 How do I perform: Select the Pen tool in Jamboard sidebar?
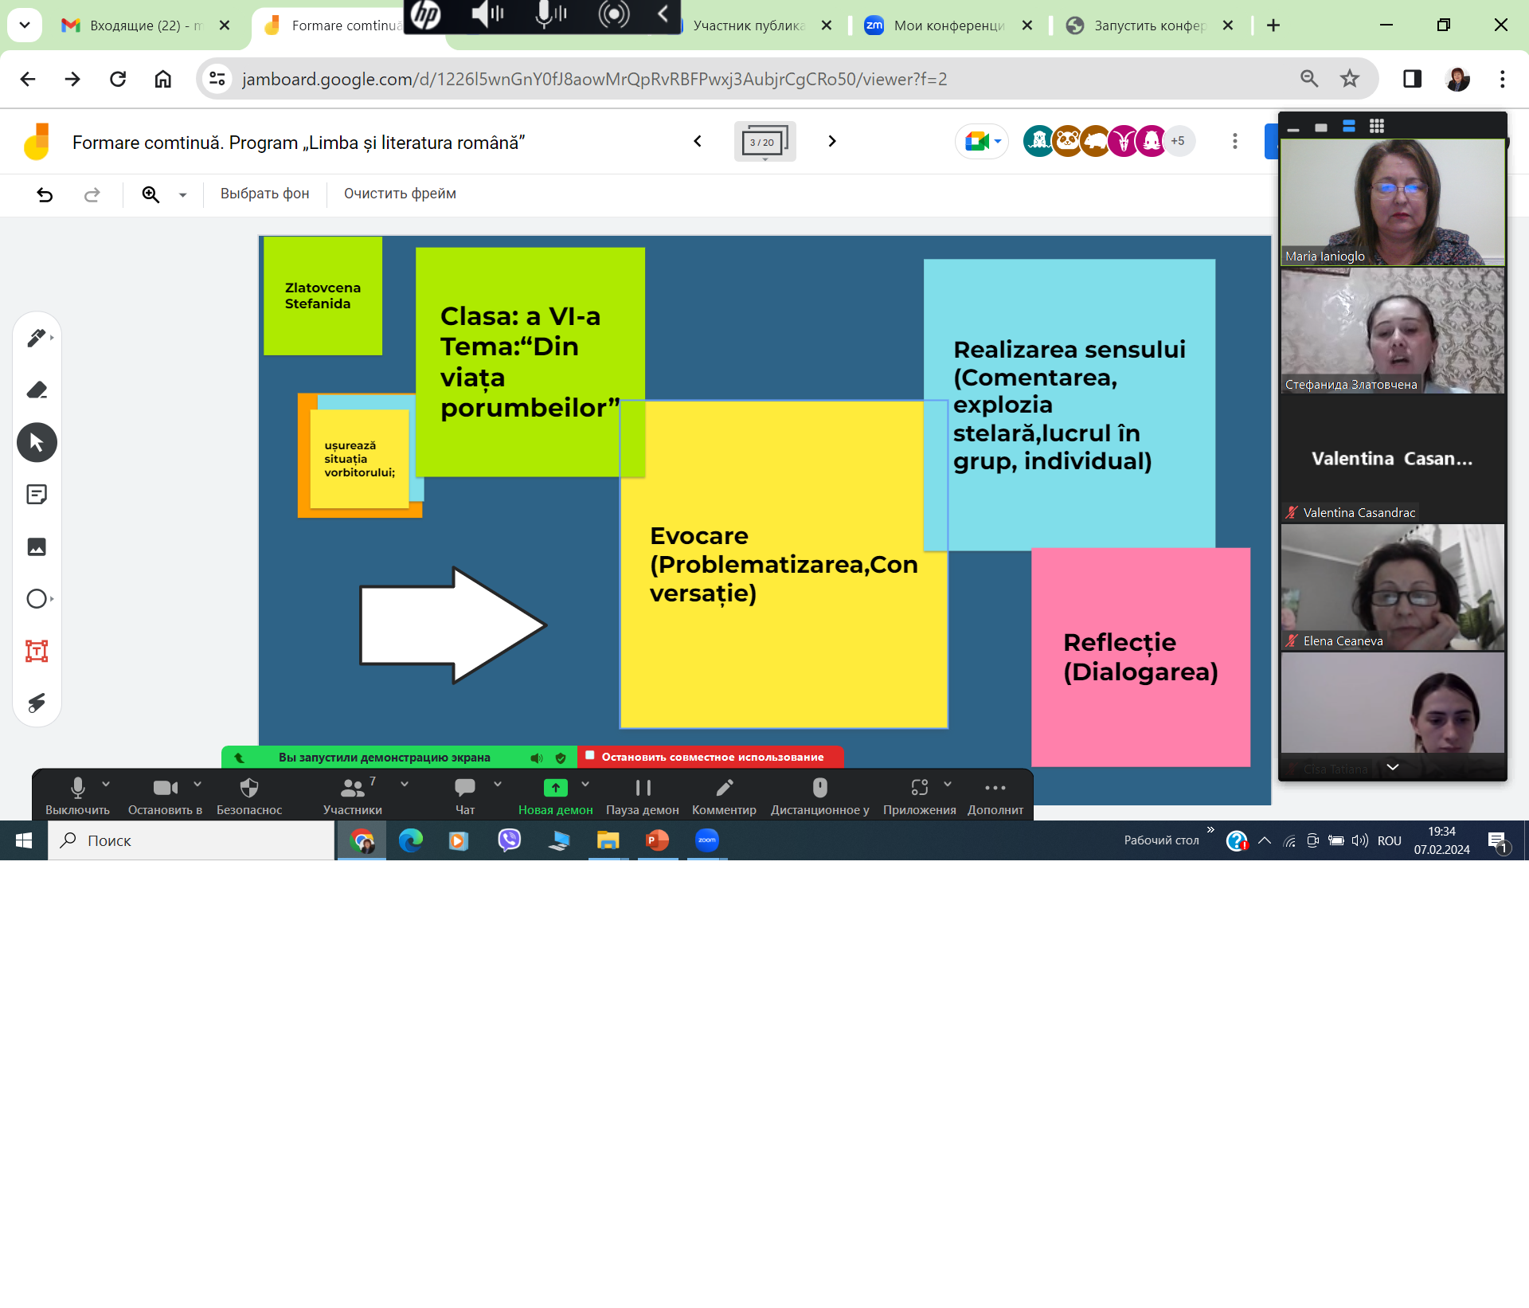pyautogui.click(x=36, y=338)
